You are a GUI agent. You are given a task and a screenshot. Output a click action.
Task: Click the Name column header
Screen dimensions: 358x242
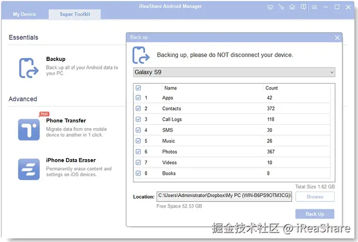(170, 88)
